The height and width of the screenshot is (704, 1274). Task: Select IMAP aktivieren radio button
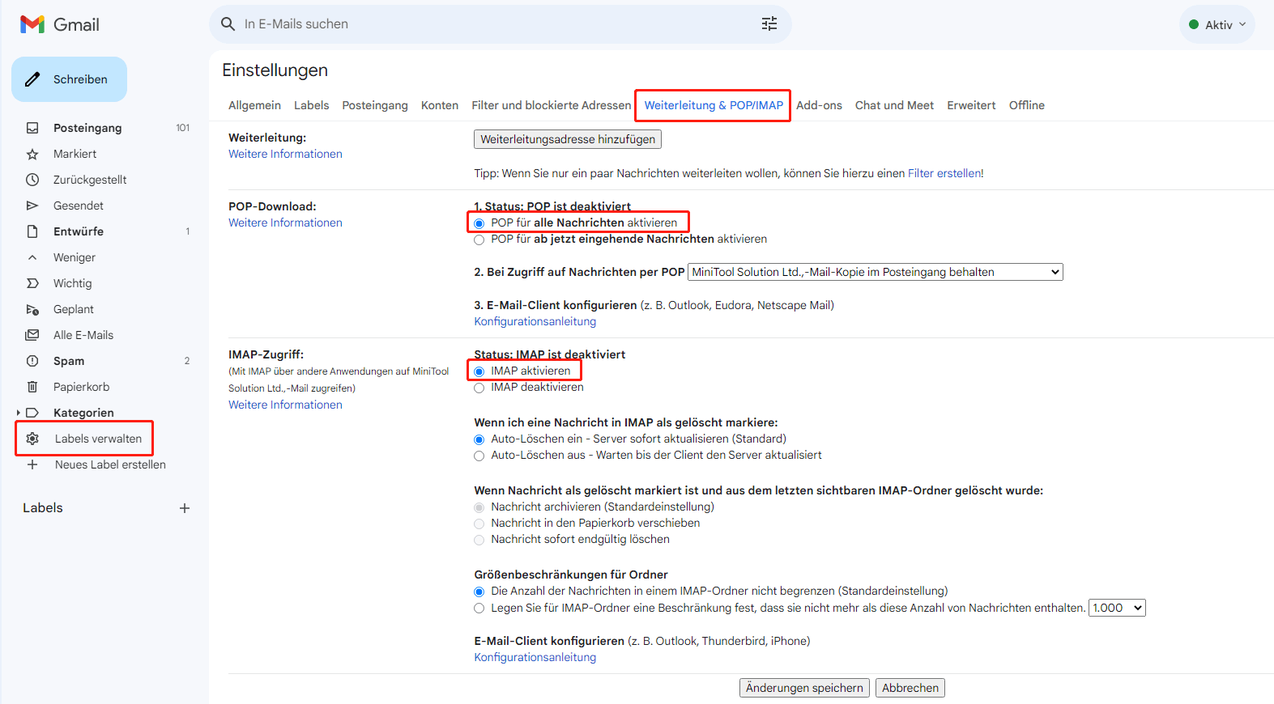(x=479, y=371)
